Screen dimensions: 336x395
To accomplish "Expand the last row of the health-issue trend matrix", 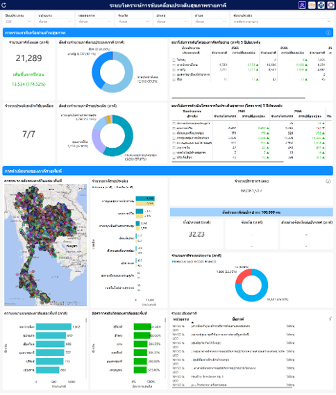I will [174, 158].
